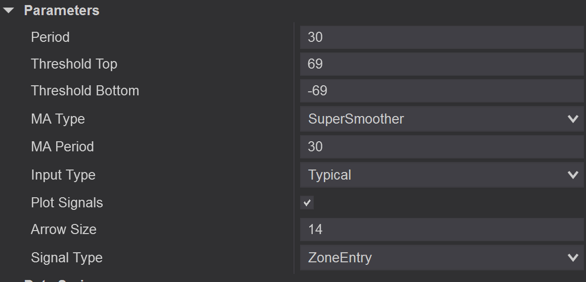
Task: Click the Plot Signals label
Action: pos(67,203)
